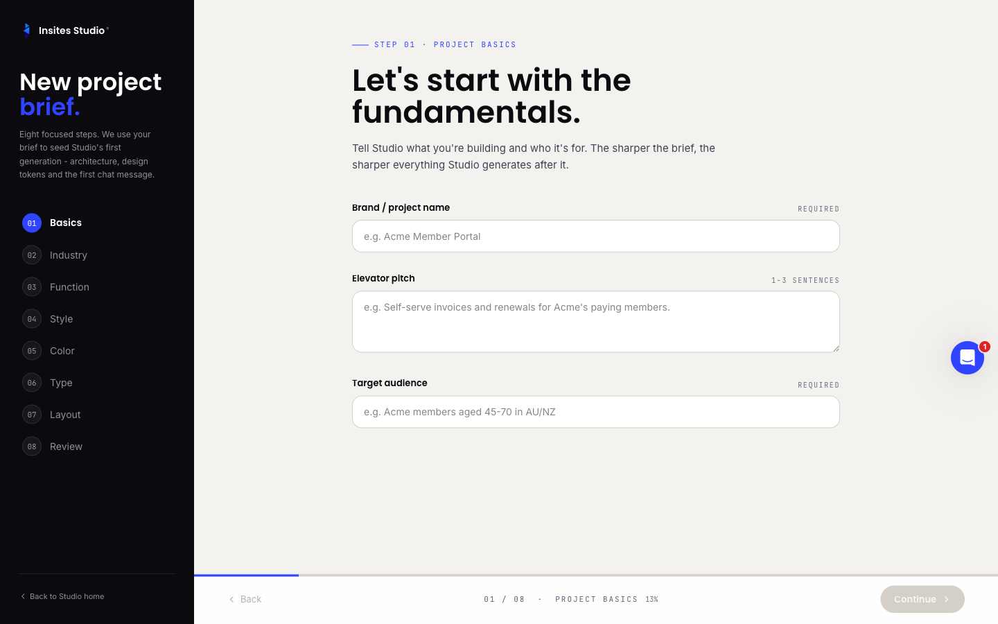Click the step 06 number badge
The image size is (998, 624).
32,383
